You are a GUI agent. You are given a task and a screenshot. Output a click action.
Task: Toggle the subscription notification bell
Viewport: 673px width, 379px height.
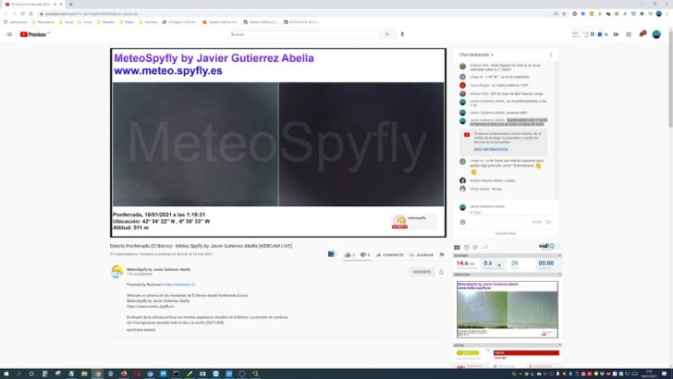click(x=441, y=272)
